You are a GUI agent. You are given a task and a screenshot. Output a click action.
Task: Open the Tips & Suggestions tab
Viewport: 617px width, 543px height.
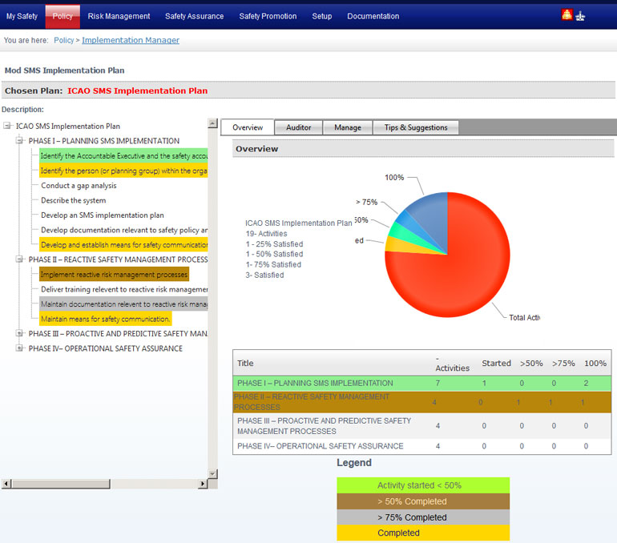pos(416,127)
